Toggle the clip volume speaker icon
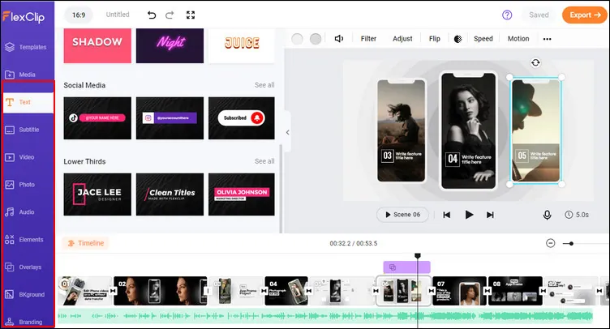The image size is (610, 329). click(339, 39)
